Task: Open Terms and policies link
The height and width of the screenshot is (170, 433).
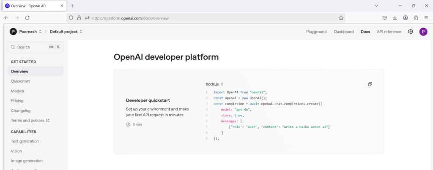Action: pos(27,120)
